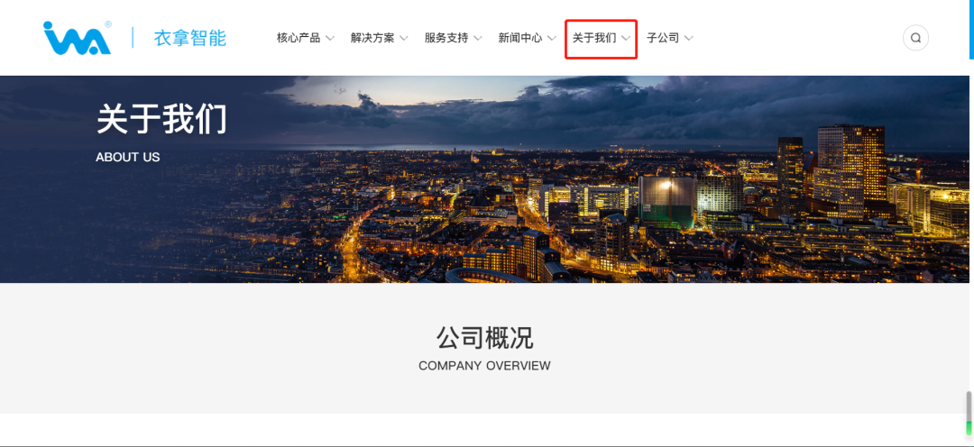Expand the chevron beside 解决方案

click(404, 39)
